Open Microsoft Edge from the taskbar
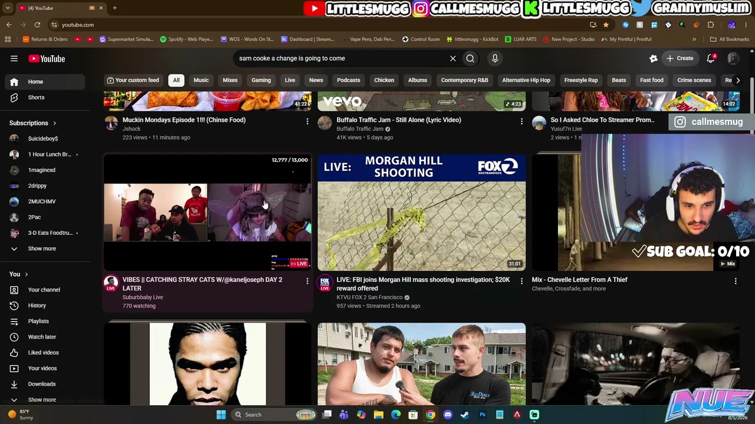The image size is (755, 424). point(396,415)
